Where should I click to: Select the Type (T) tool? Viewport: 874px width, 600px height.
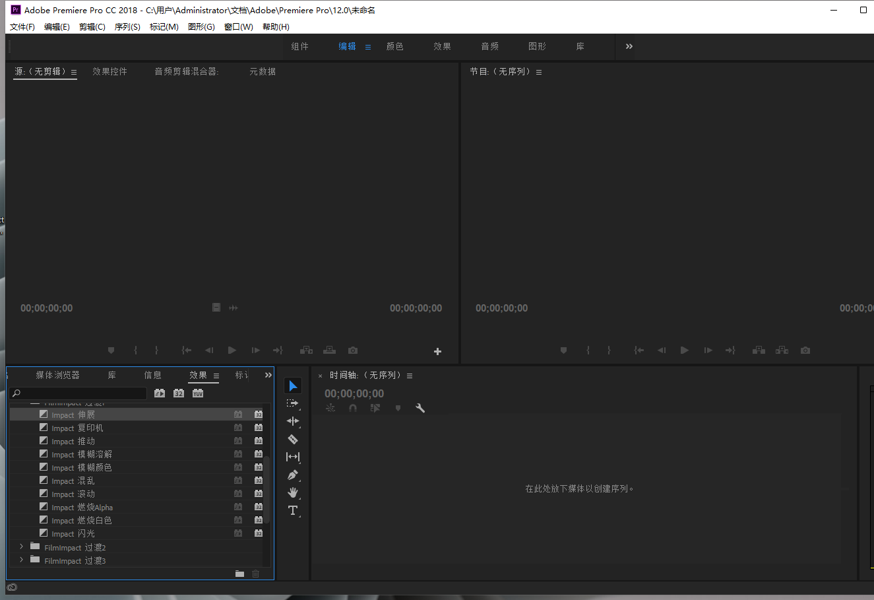click(x=293, y=510)
